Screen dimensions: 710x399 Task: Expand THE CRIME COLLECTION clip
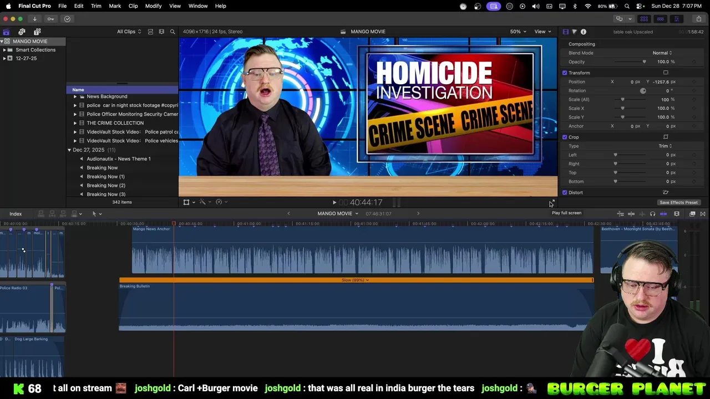(x=75, y=123)
